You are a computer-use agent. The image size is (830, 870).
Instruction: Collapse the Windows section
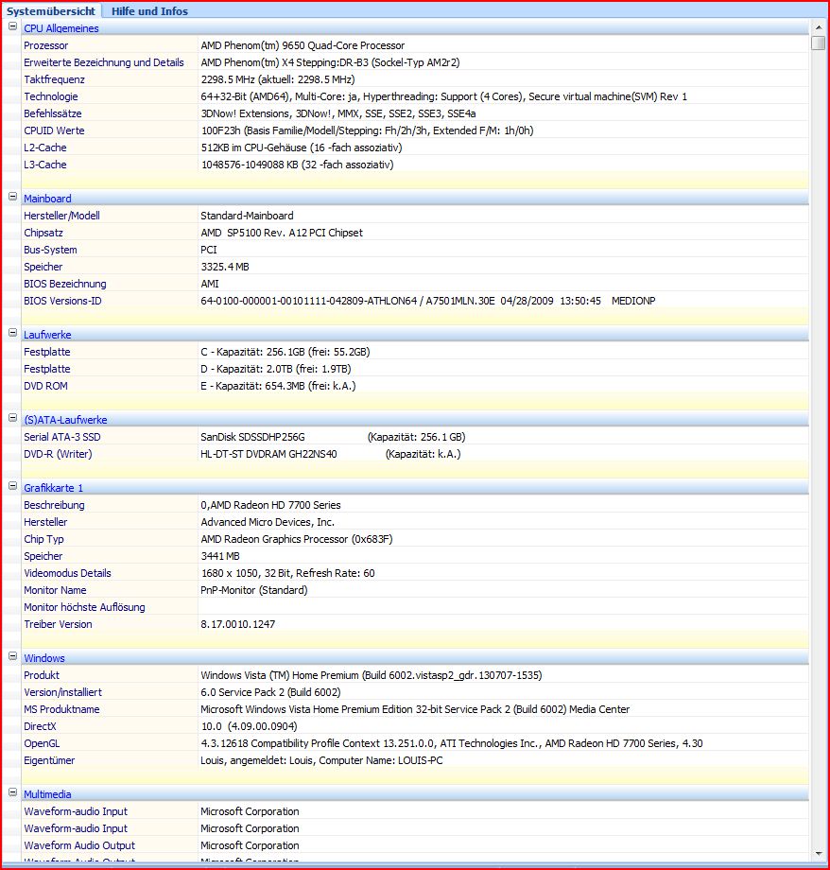point(12,656)
